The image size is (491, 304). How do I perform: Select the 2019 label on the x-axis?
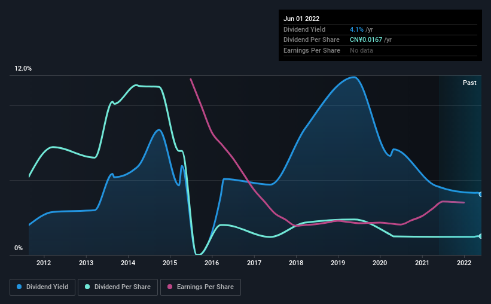point(338,263)
